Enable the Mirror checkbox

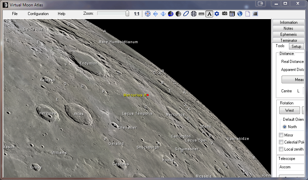pyautogui.click(x=281, y=135)
